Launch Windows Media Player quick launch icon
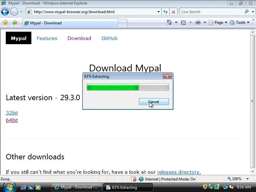256x192 pixels. [38, 187]
